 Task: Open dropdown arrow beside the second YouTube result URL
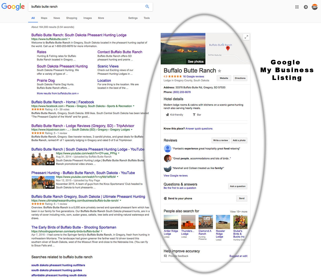tap(118, 177)
